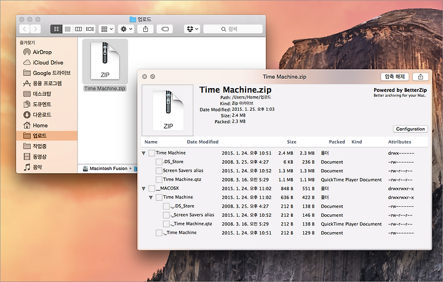Select Time Machine.zip file in Finder
This screenshot has width=443, height=282.
coord(105,65)
